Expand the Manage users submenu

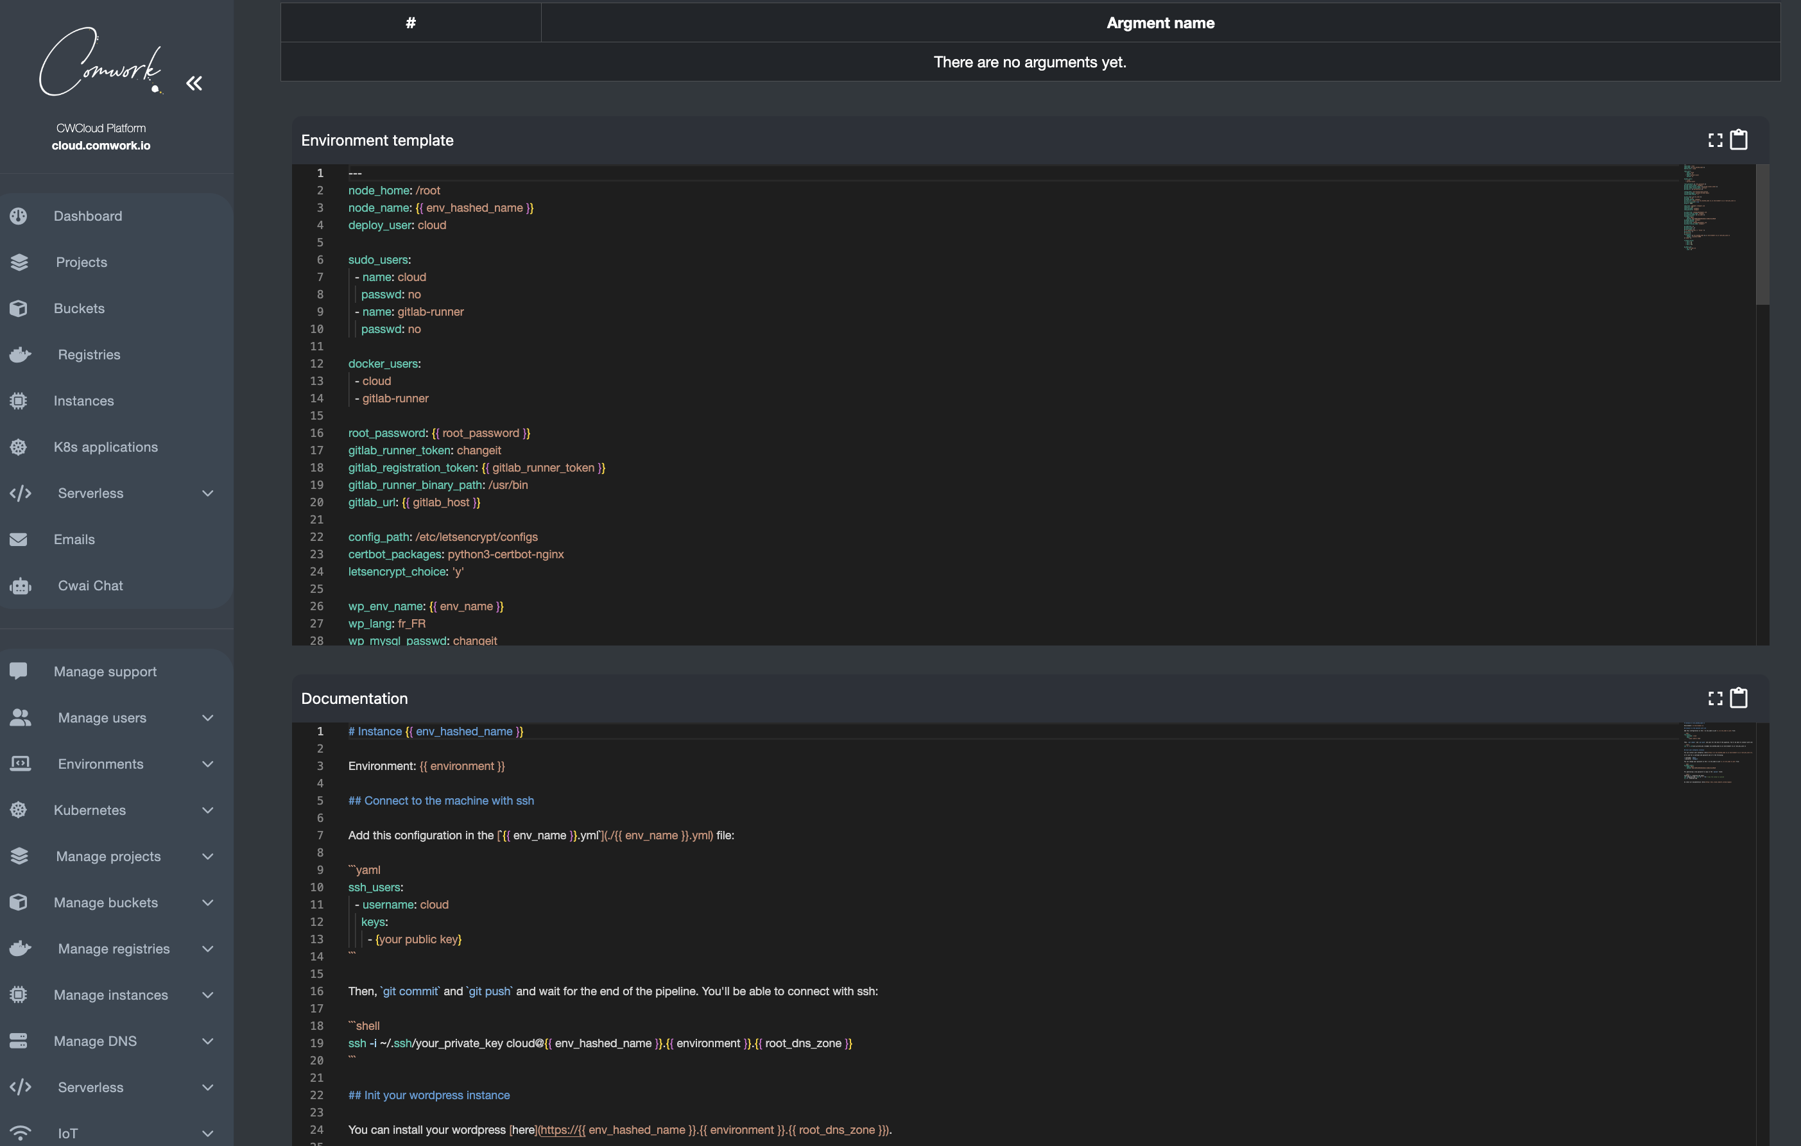[208, 717]
